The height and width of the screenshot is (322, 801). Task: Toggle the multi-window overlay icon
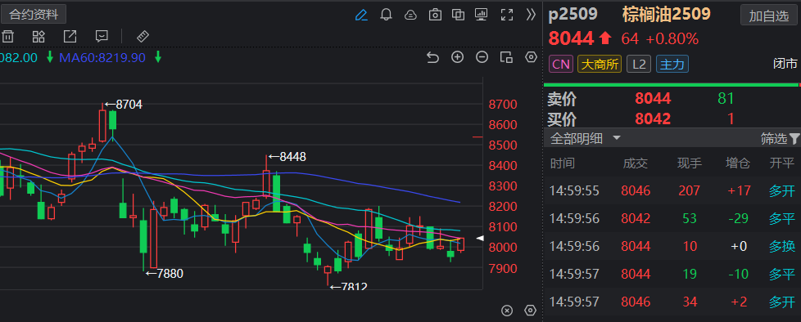458,15
